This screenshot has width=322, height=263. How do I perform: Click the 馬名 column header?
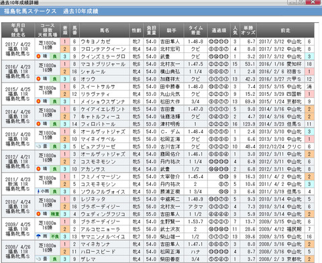tap(105, 30)
